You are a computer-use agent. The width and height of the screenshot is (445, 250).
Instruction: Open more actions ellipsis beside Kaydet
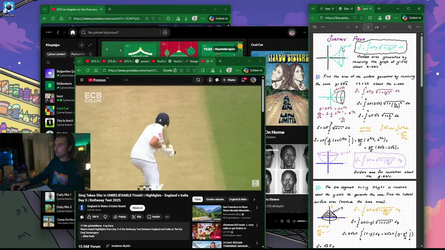tap(167, 217)
